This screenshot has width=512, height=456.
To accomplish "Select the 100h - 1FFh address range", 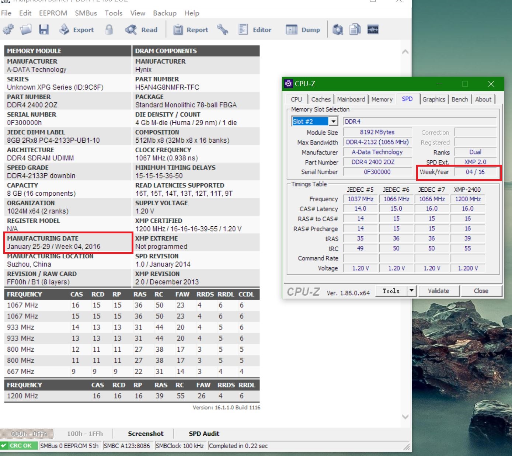I will pos(85,434).
